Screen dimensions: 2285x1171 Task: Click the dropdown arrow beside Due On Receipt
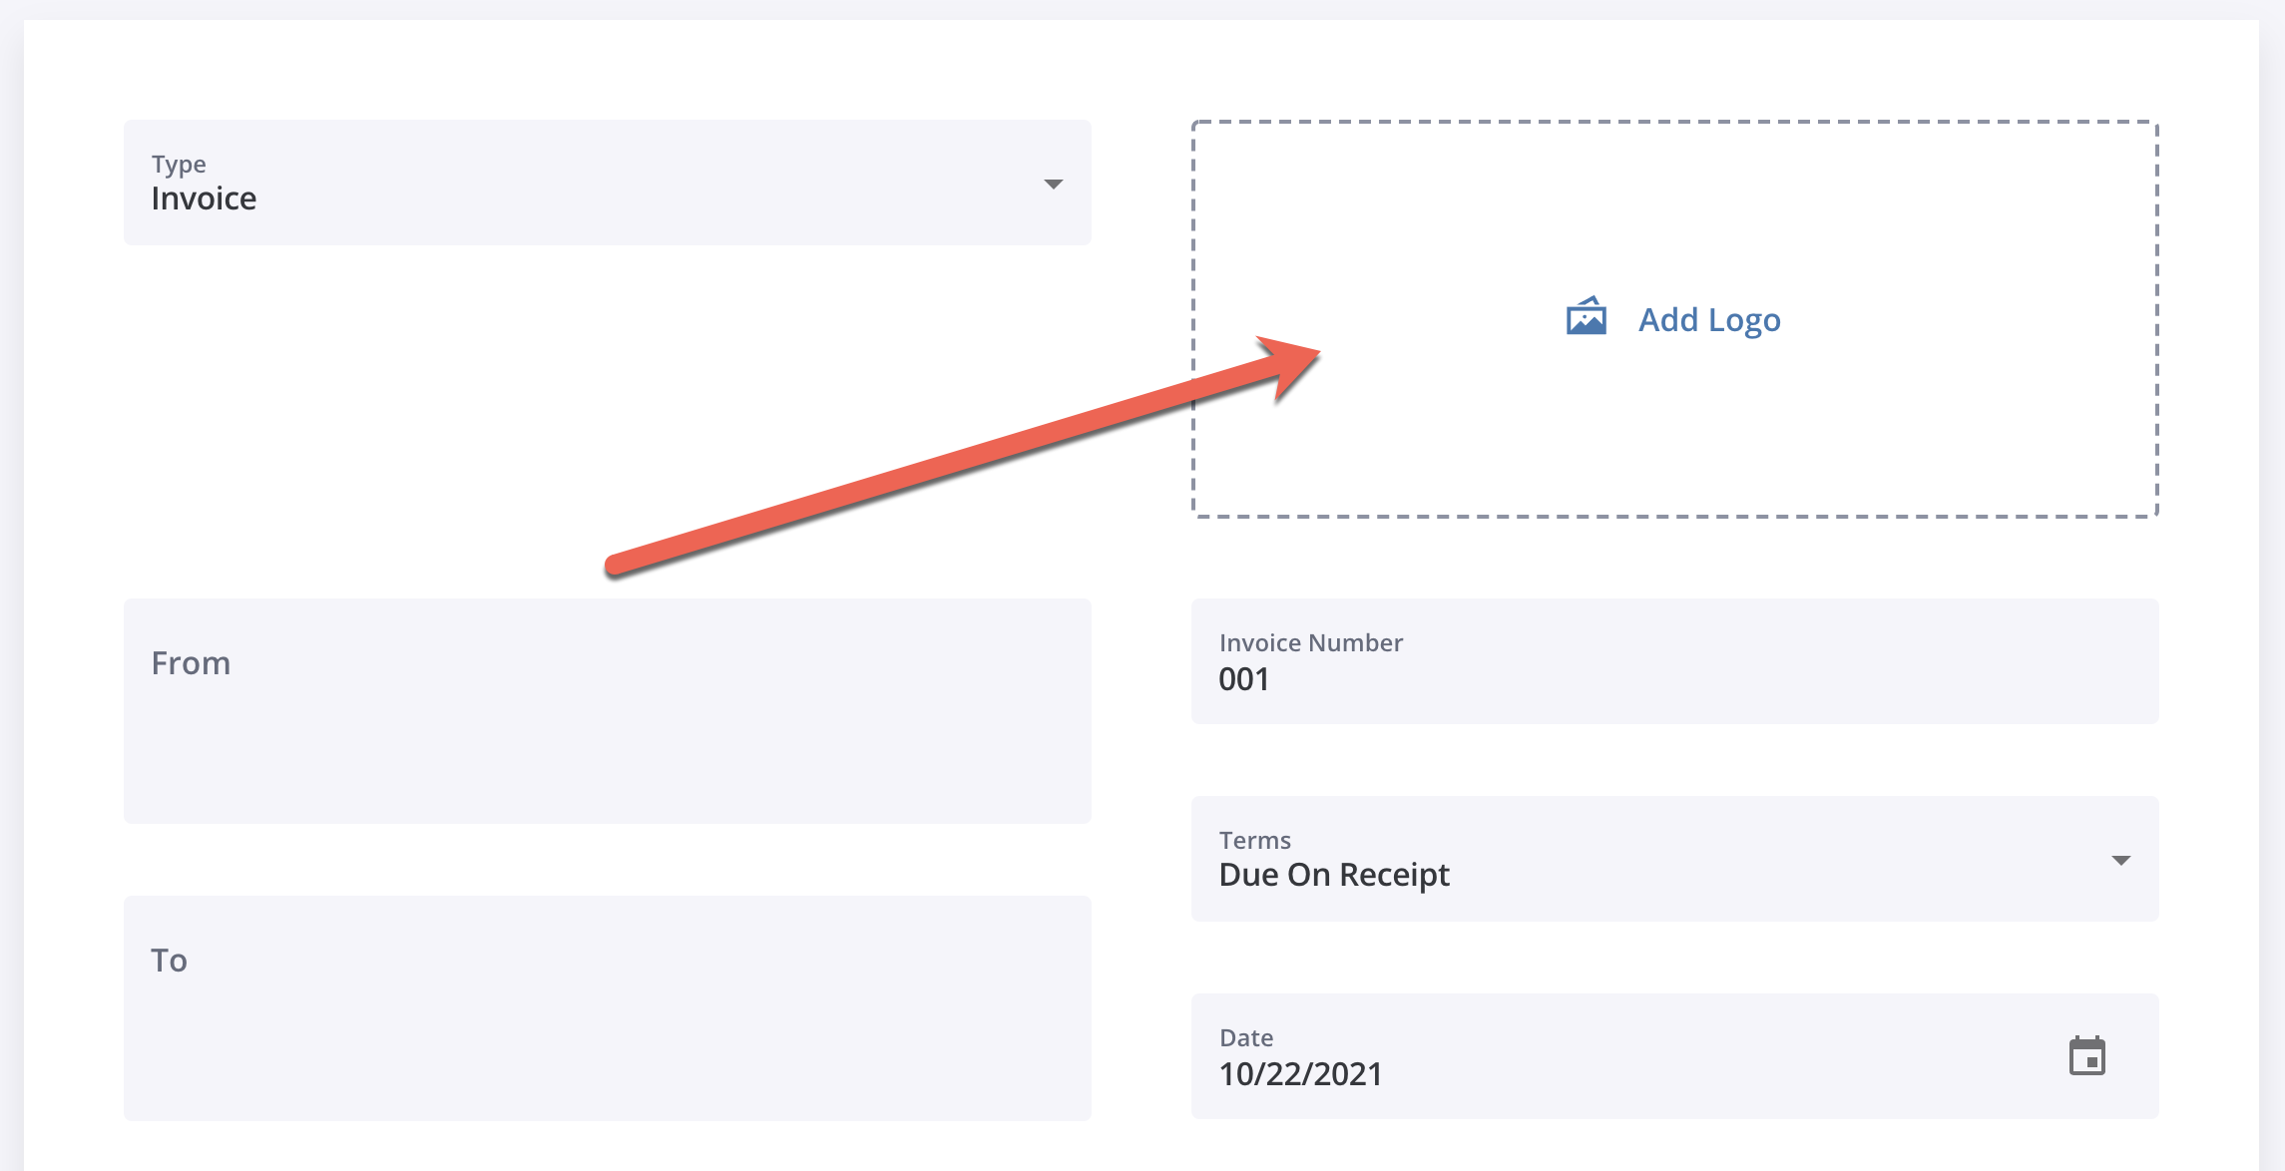2120,859
